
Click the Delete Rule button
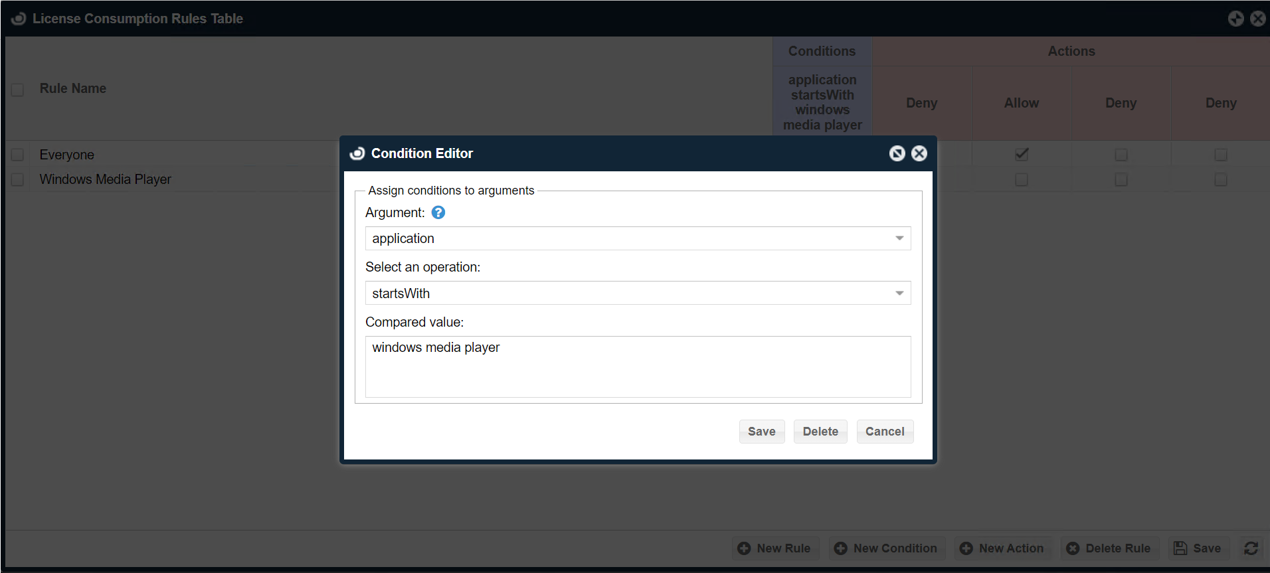[x=1109, y=548]
